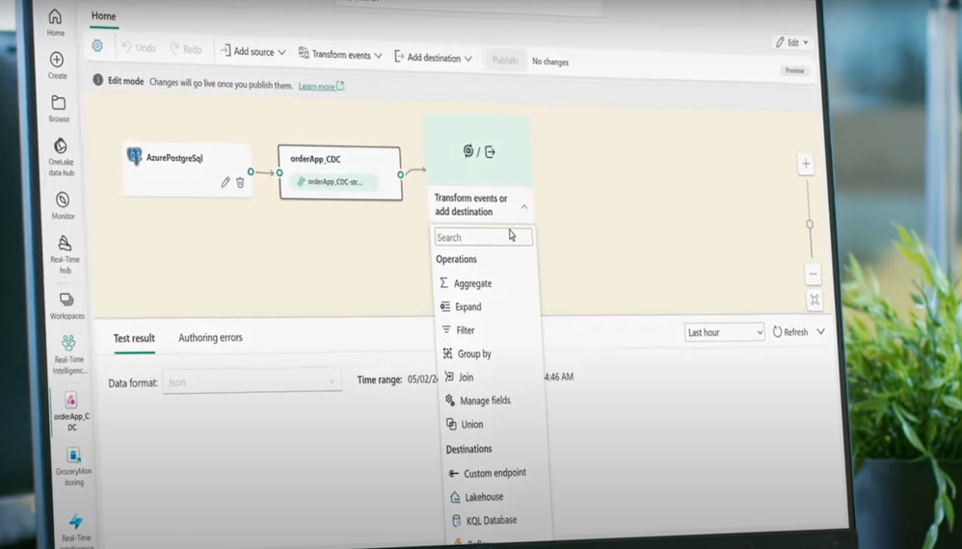Viewport: 962px width, 549px height.
Task: Click the "Destinations" section heading
Action: click(468, 449)
